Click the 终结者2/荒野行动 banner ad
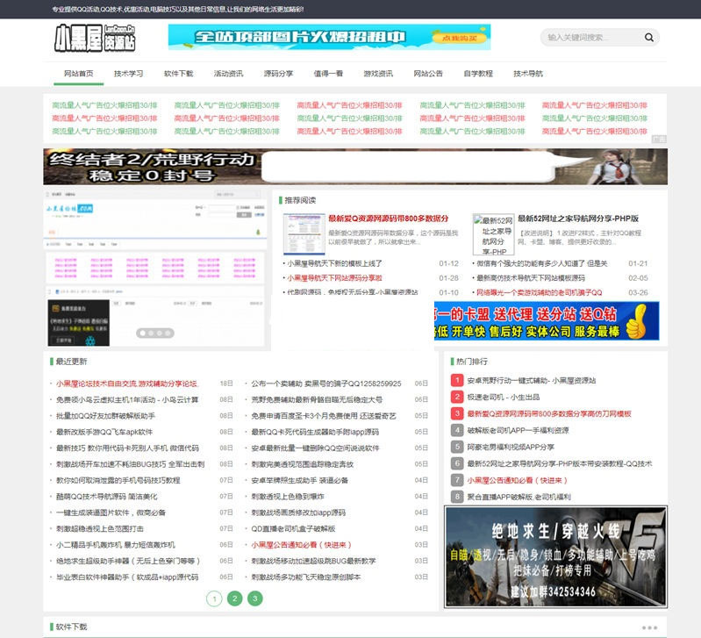701x638 pixels. click(x=354, y=167)
